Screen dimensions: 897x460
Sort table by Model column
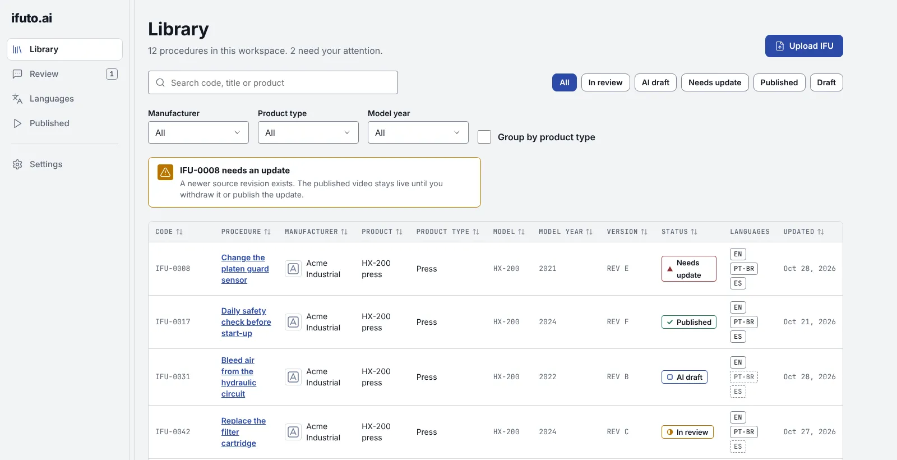click(x=509, y=232)
